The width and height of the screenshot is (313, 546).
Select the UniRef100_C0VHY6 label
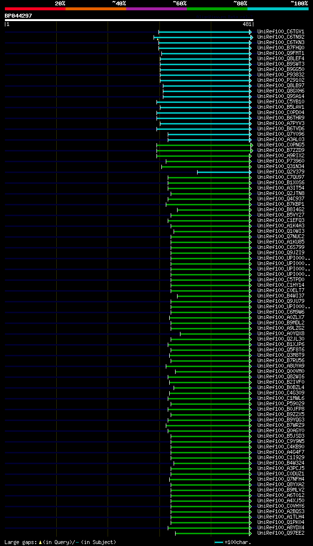(281, 506)
